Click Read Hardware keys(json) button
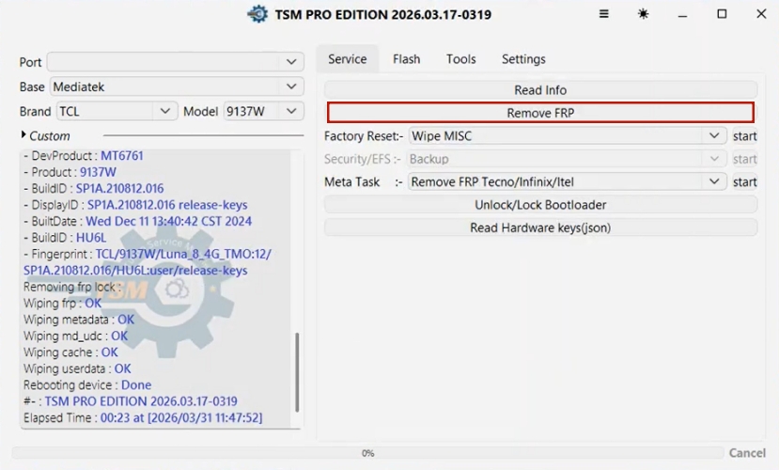This screenshot has height=470, width=779. (540, 227)
